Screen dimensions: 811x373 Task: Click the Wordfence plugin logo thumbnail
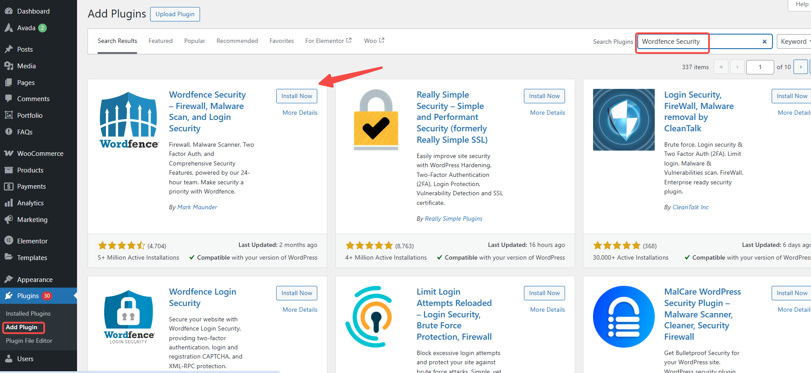(x=129, y=120)
